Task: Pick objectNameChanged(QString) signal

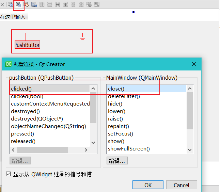Action: (50, 126)
